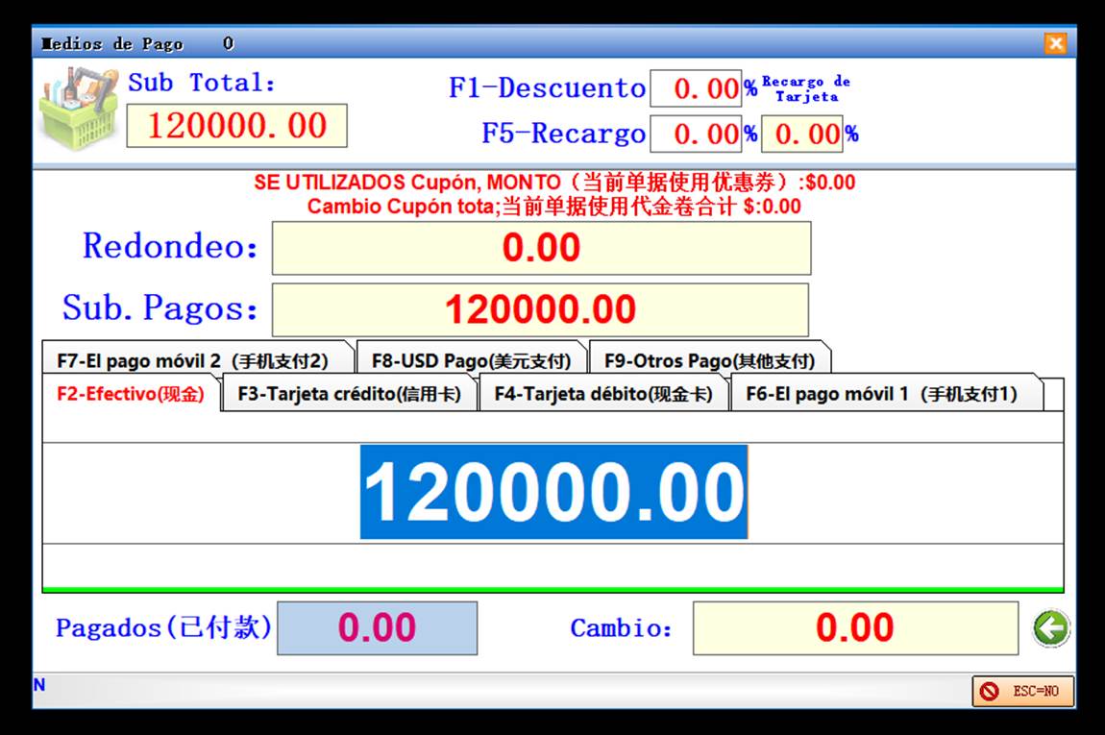
Task: Click the Sub Total amount field
Action: (236, 126)
